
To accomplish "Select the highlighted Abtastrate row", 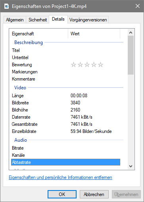I will tap(65, 162).
